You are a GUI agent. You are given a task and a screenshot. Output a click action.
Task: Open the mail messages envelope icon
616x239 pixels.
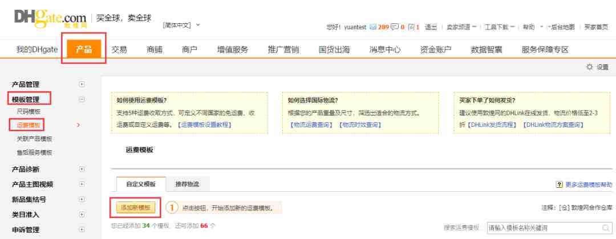[373, 27]
